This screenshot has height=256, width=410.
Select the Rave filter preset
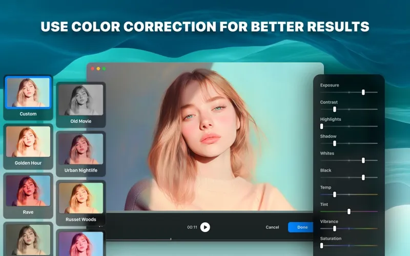point(28,196)
